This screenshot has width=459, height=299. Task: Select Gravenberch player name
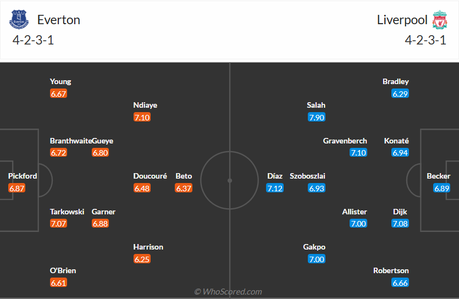tap(345, 141)
